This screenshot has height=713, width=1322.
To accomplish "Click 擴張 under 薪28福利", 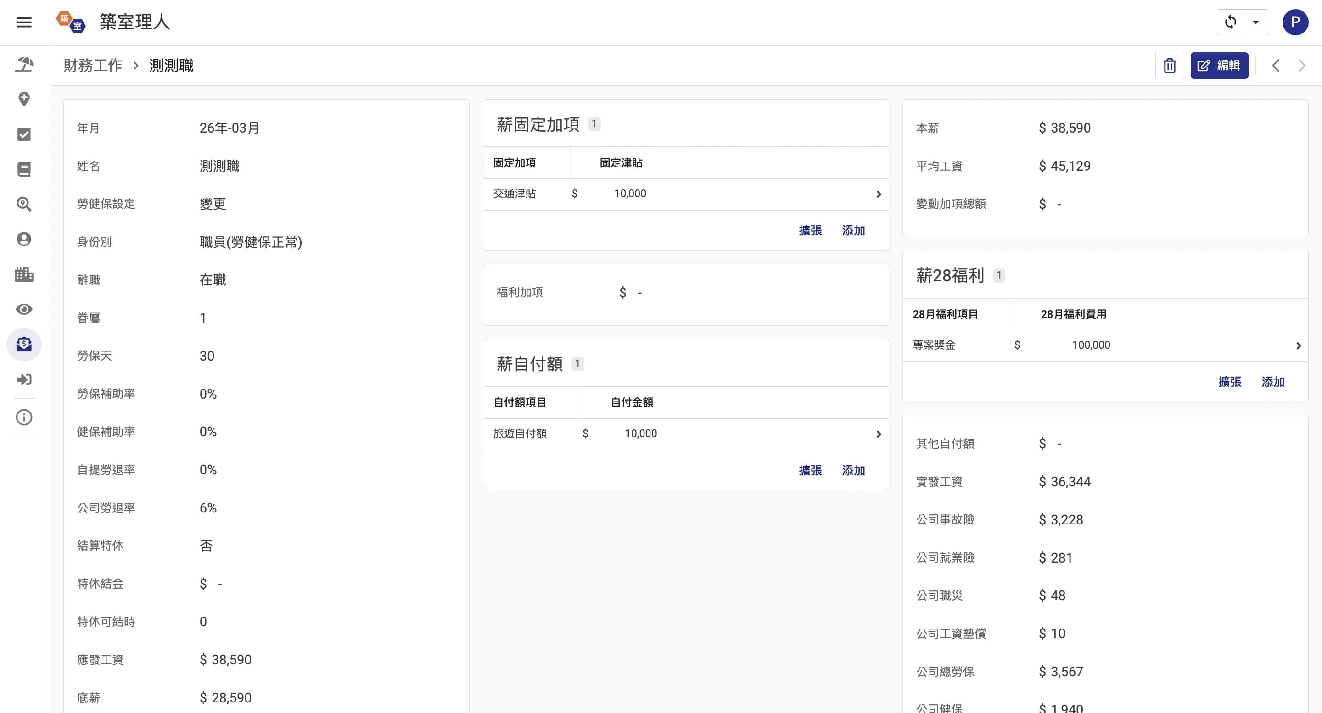I will [x=1230, y=382].
